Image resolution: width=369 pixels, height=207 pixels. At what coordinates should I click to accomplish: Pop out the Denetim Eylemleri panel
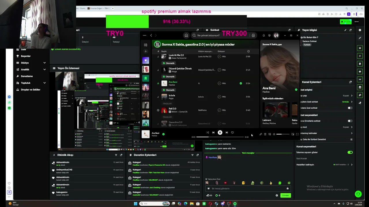click(x=197, y=155)
